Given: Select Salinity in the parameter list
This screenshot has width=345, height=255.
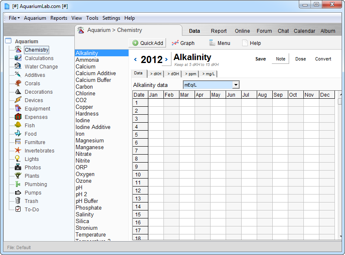Looking at the screenshot, I should (x=101, y=214).
